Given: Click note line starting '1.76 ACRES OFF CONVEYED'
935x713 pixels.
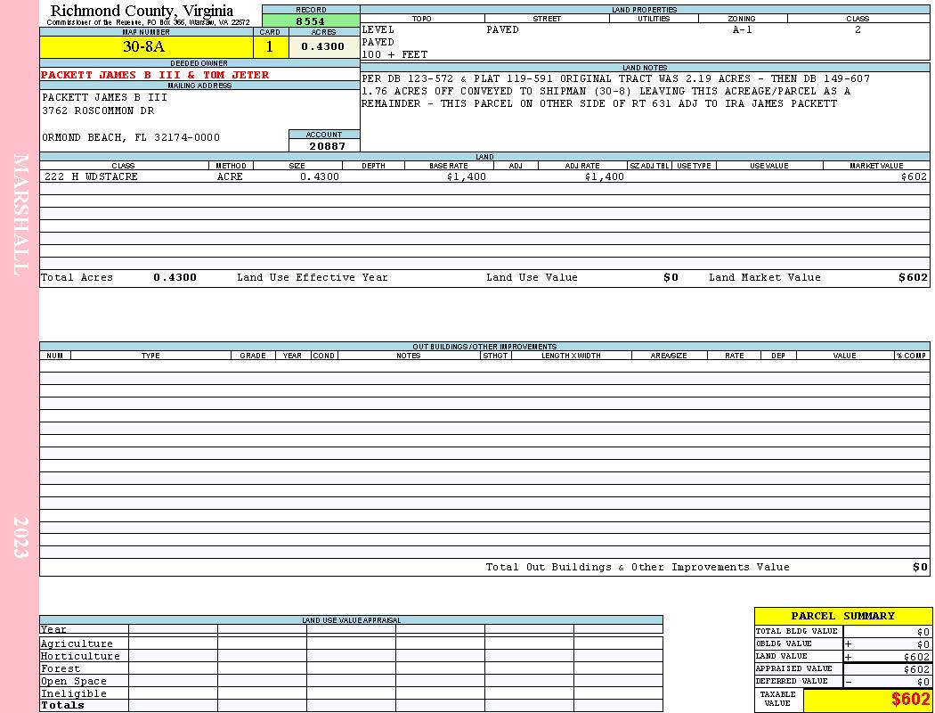Looking at the screenshot, I should point(606,91).
